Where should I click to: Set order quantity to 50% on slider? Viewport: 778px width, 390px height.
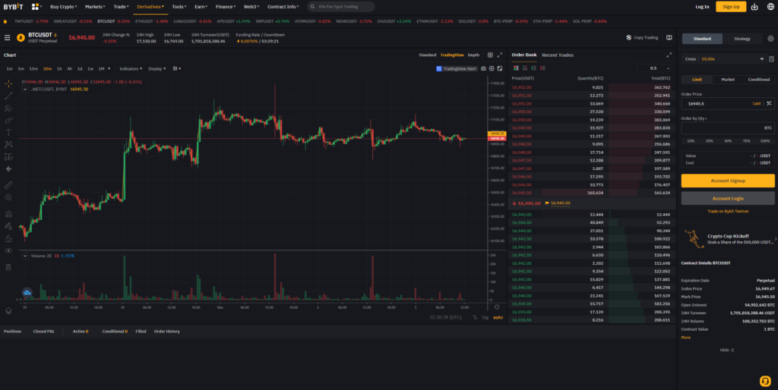727,140
